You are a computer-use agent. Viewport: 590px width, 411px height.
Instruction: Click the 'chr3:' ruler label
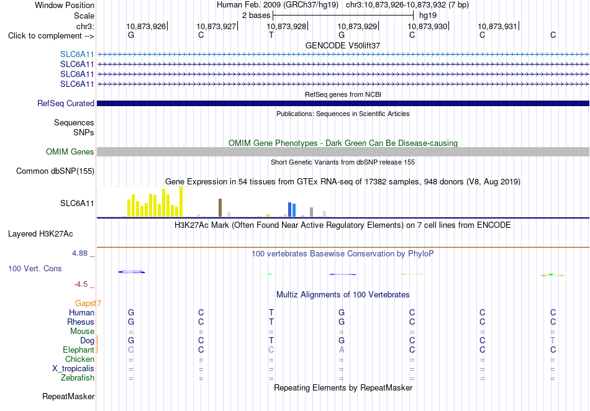(x=85, y=26)
